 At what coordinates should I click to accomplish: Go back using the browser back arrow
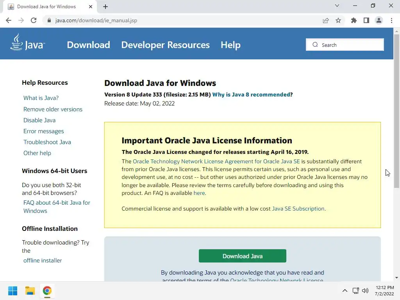(x=9, y=20)
